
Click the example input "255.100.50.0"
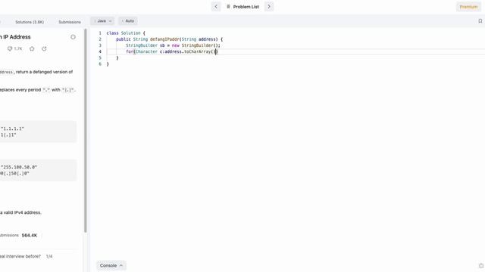pyautogui.click(x=19, y=167)
